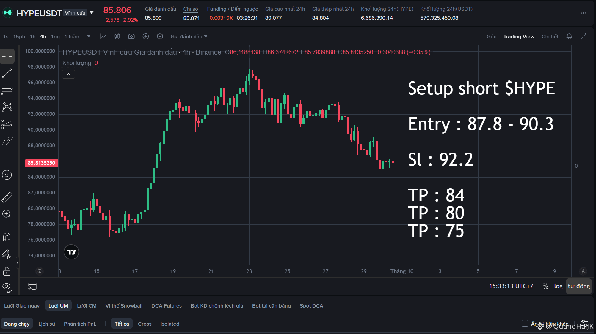
Task: Open the price alert bell
Action: coord(569,37)
